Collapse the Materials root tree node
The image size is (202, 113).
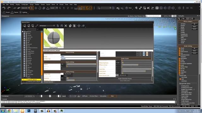click(x=23, y=32)
